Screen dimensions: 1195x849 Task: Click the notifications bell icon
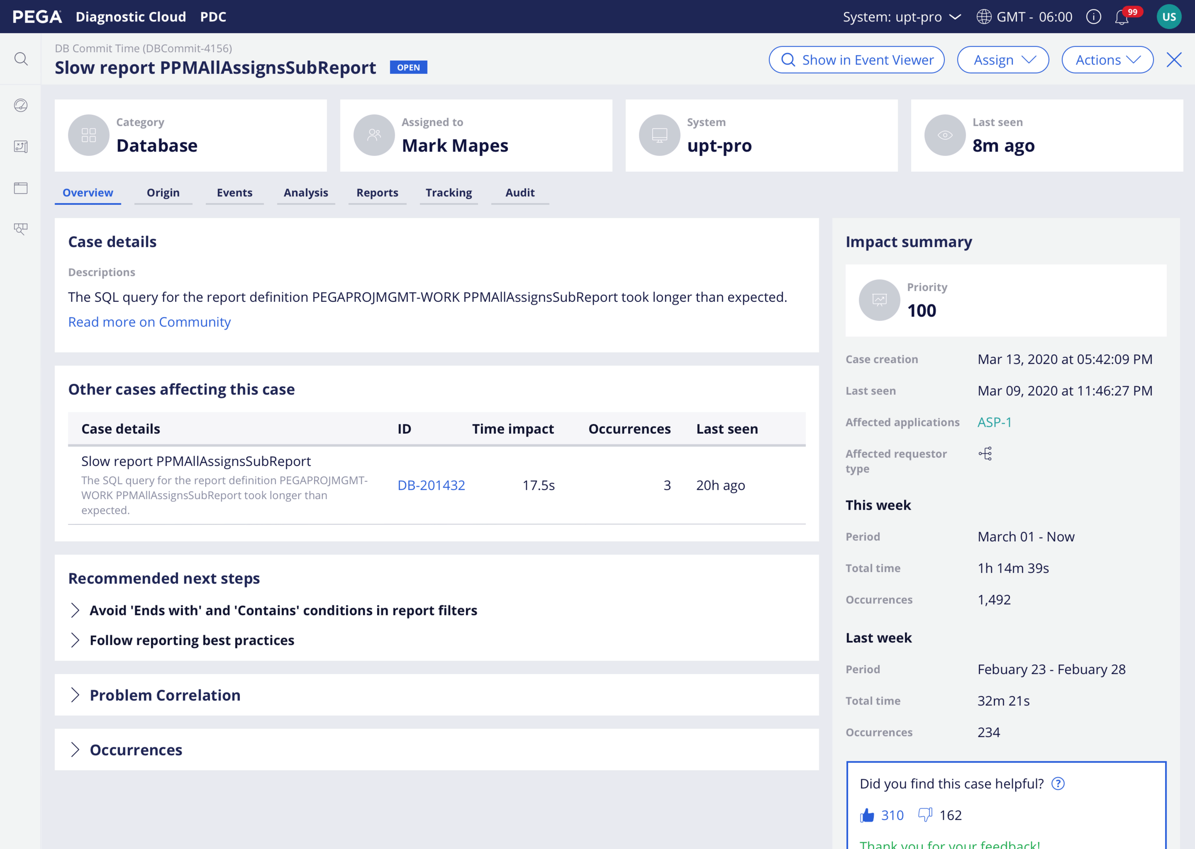(x=1121, y=18)
